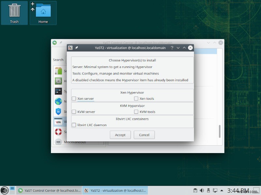261x195 pixels.
Task: Click the up arrow beside the Home folder
Action: (x=33, y=9)
